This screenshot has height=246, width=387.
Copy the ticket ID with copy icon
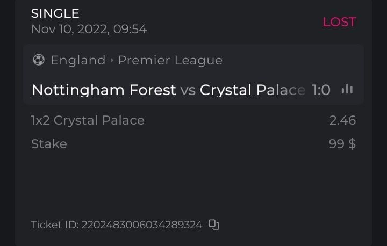click(214, 225)
